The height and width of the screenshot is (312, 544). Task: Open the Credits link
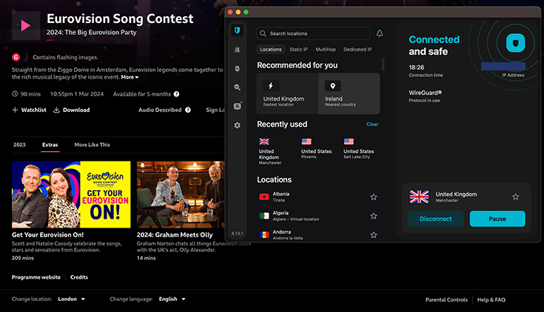pos(79,277)
